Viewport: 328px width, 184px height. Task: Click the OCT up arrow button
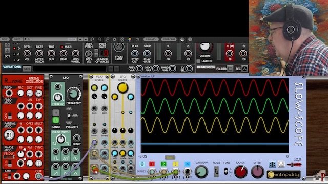pyautogui.click(x=7, y=45)
